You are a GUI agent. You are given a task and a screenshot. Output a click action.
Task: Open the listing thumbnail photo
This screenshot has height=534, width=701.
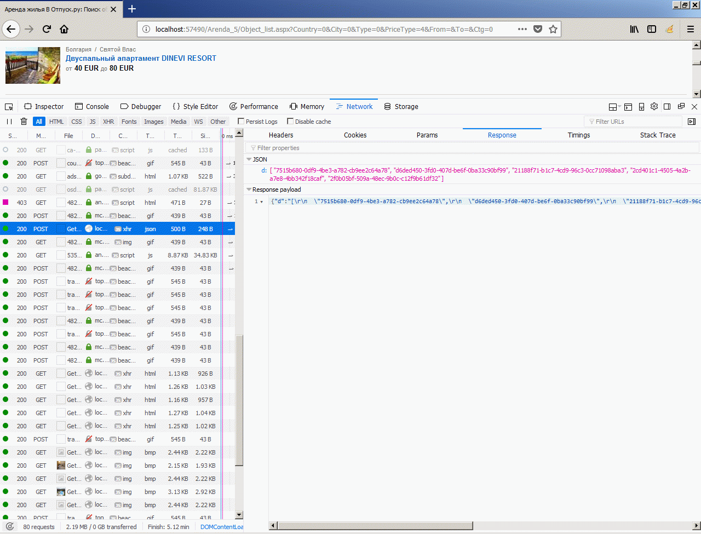pos(33,65)
